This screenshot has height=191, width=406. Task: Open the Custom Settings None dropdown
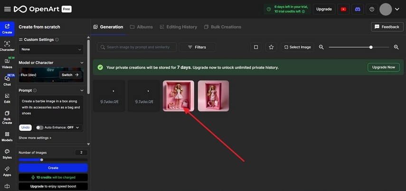pos(51,49)
